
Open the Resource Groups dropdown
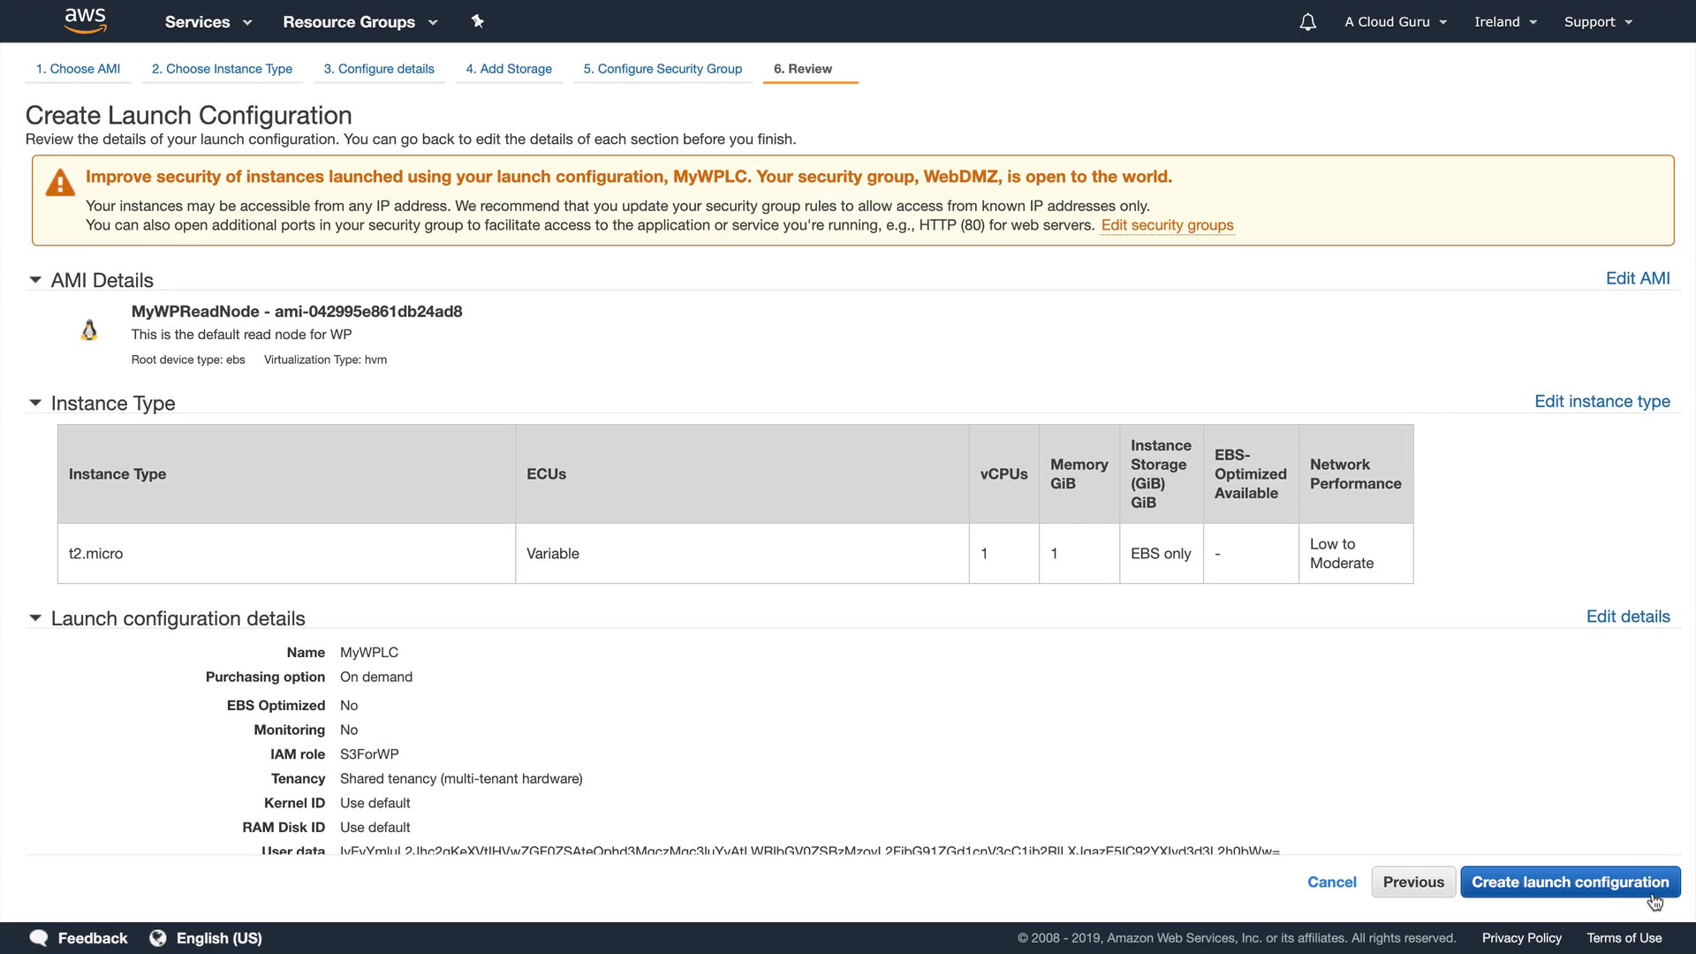(x=360, y=22)
